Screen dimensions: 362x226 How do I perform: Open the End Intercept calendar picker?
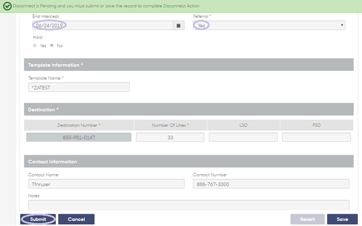179,25
